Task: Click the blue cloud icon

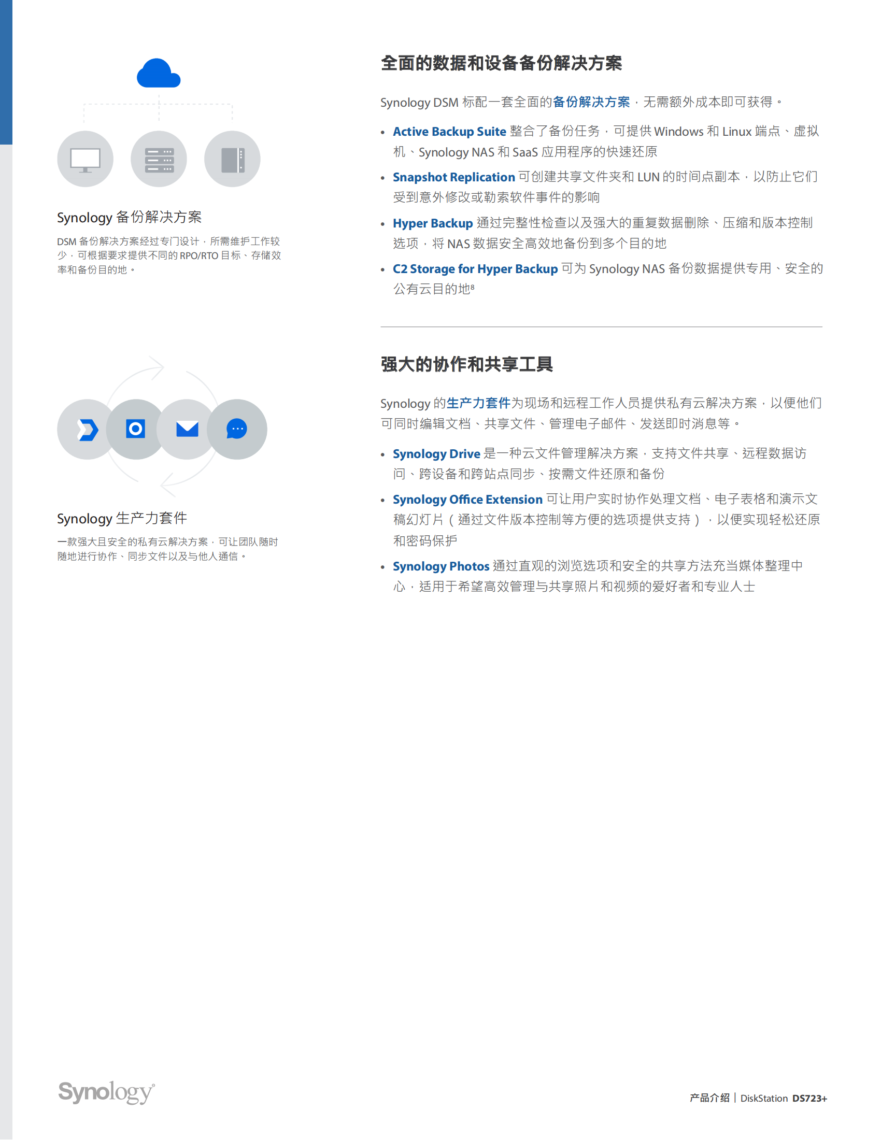Action: pyautogui.click(x=159, y=73)
